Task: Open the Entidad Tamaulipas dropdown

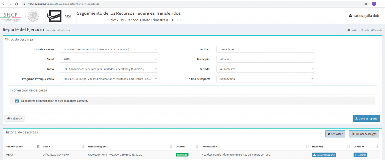Action: point(265,49)
